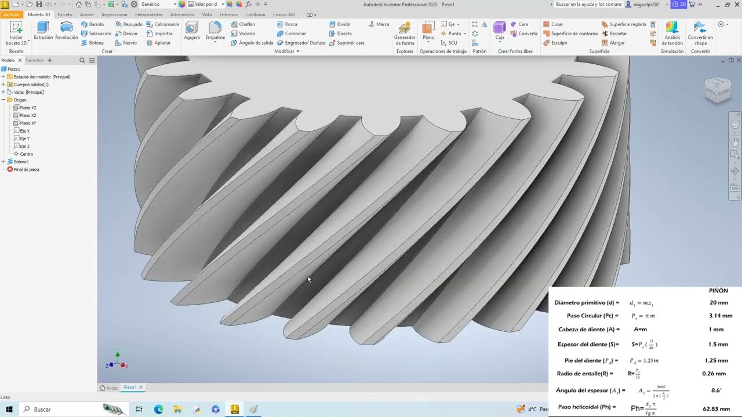The height and width of the screenshot is (417, 742).
Task: Select the Extrusión tool
Action: click(43, 31)
